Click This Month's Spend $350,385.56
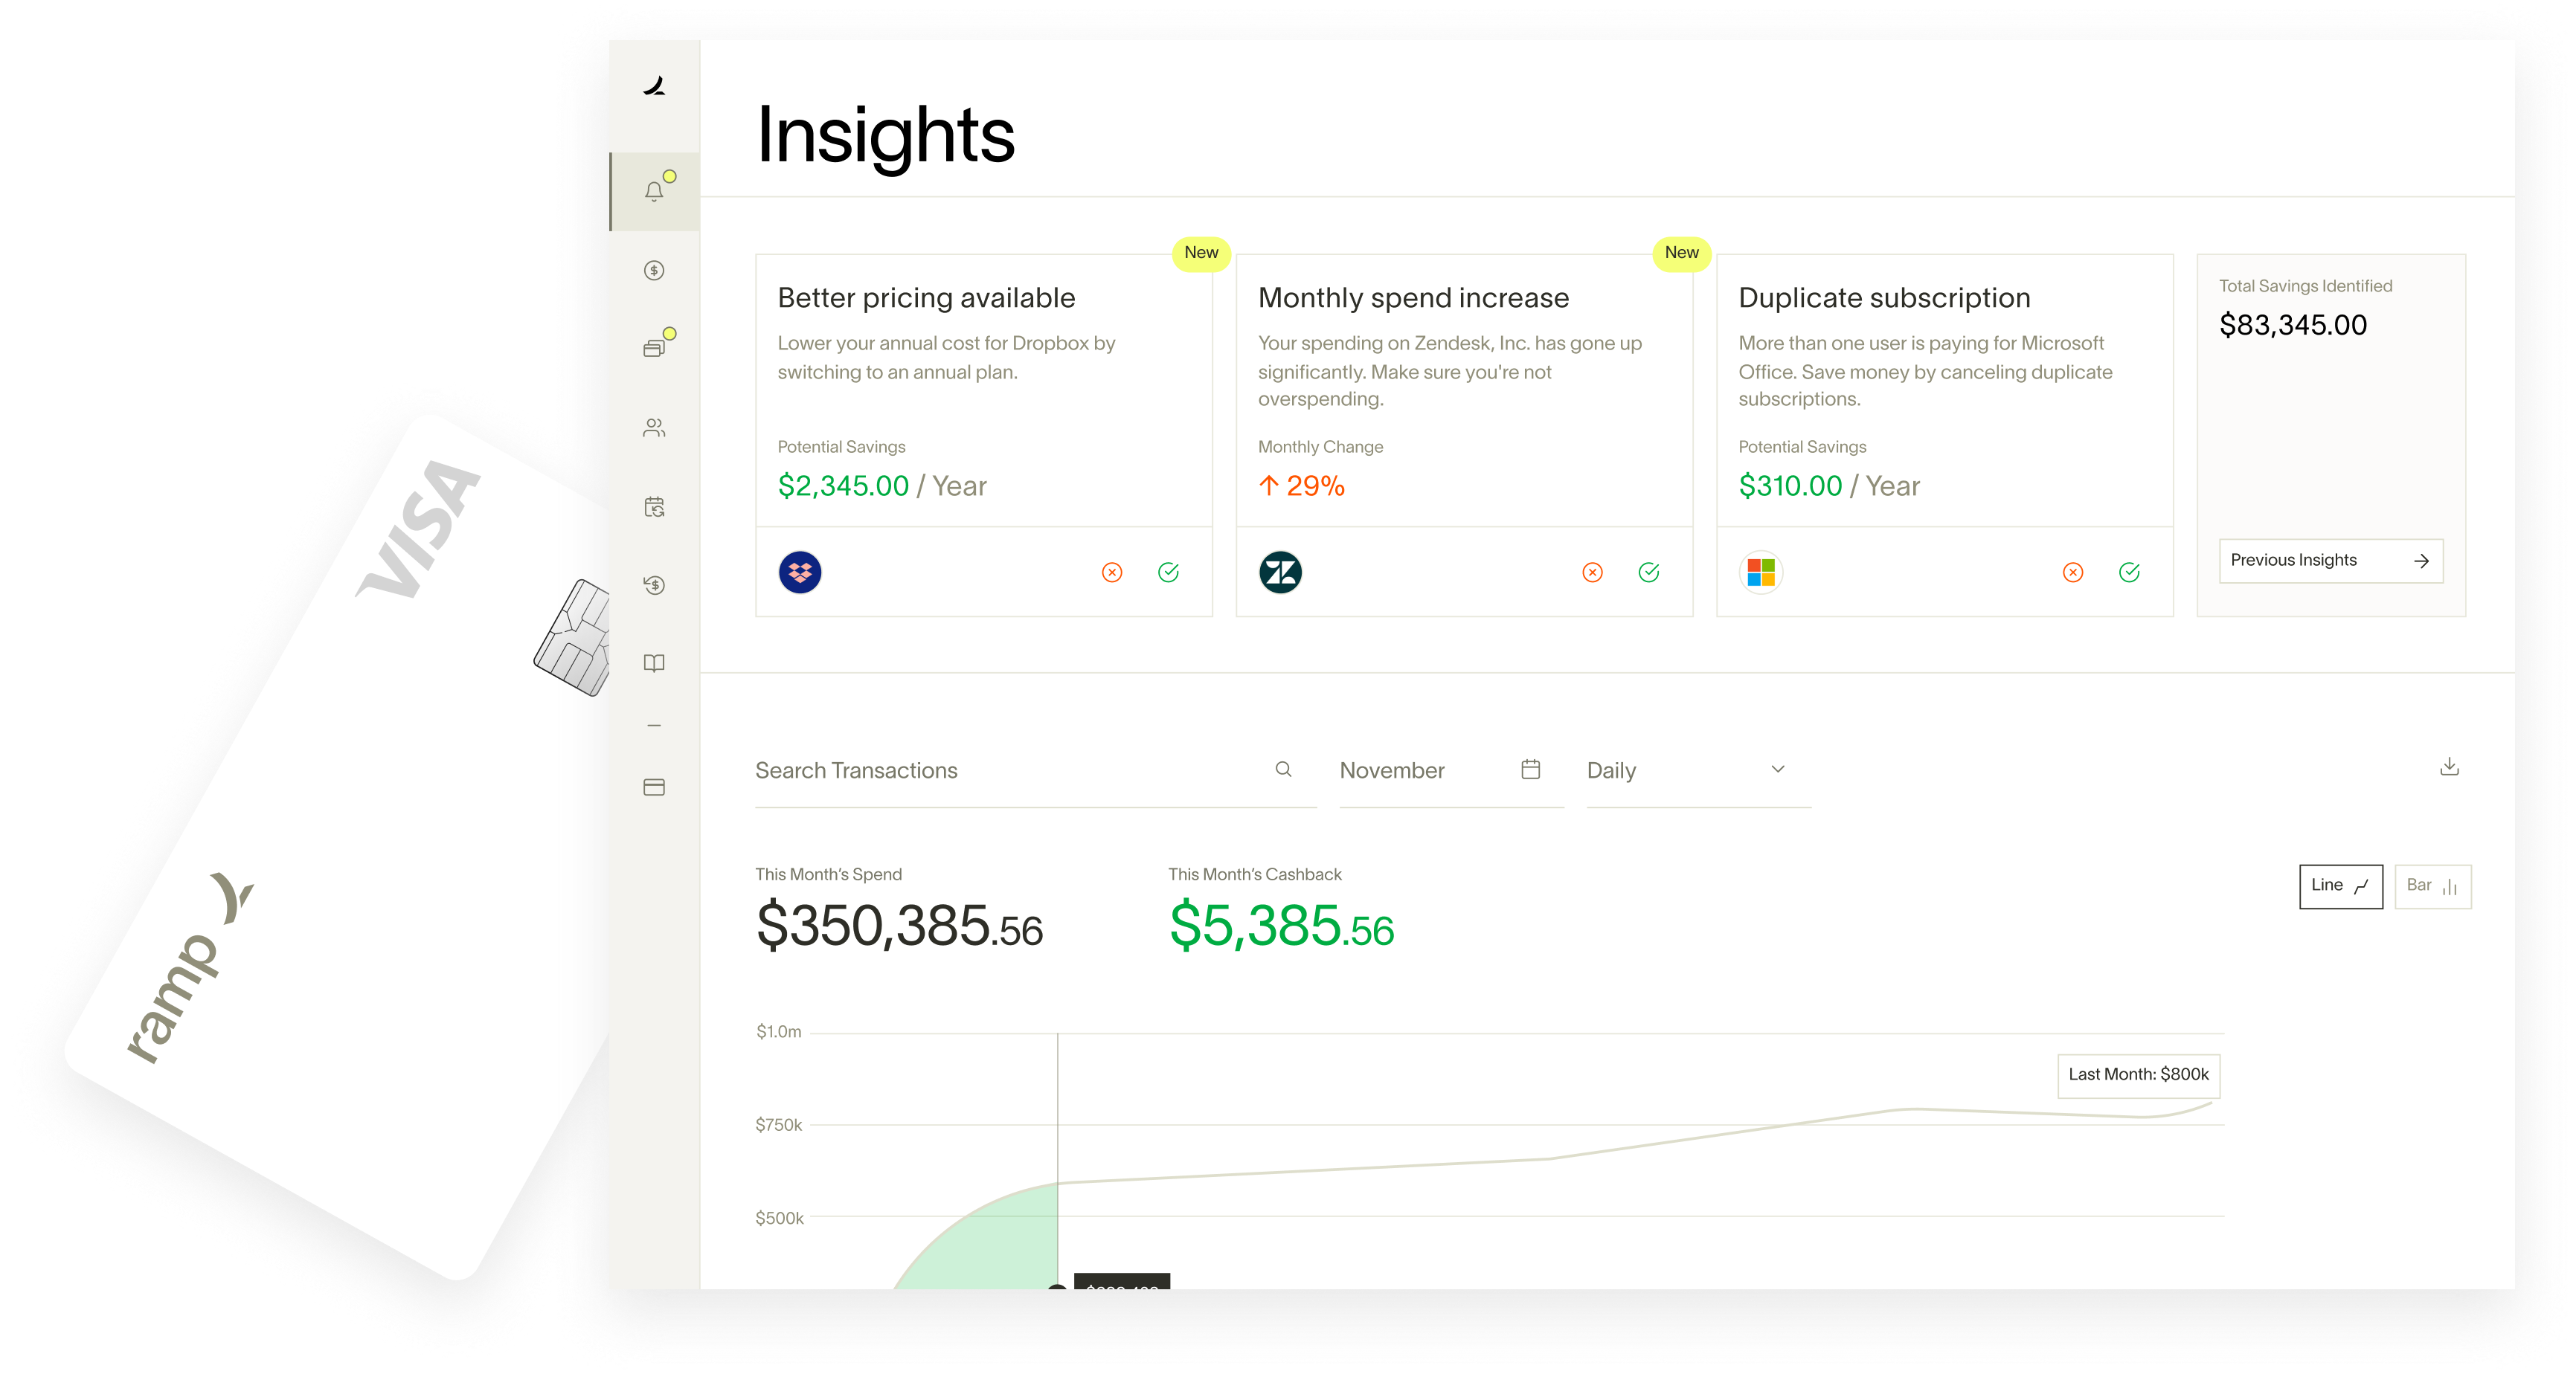This screenshot has width=2576, height=1374. pos(899,926)
